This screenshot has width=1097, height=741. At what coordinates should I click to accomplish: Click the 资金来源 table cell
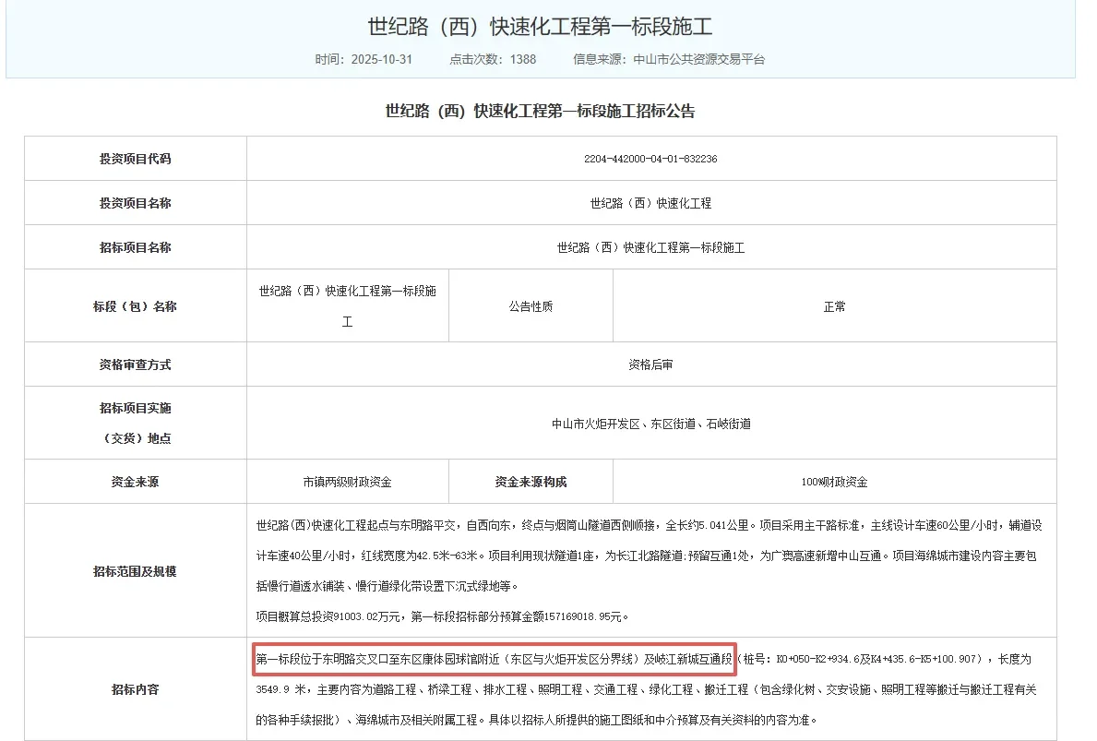click(x=135, y=481)
